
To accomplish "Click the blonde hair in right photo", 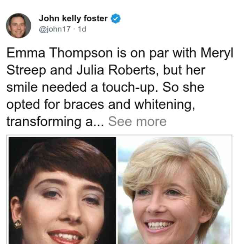I will [174, 160].
